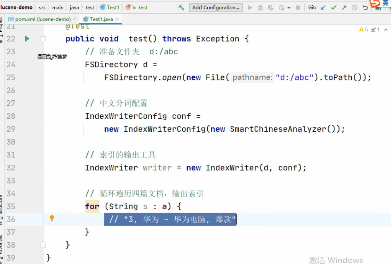Click line number 28 in the gutter
Screen dimensions: 391x264
[11, 116]
